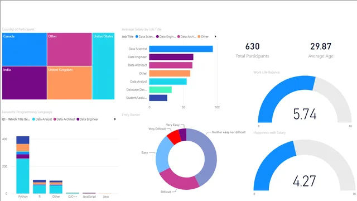Click the Very Difficult donut label
The height and width of the screenshot is (201, 357).
tap(157, 129)
